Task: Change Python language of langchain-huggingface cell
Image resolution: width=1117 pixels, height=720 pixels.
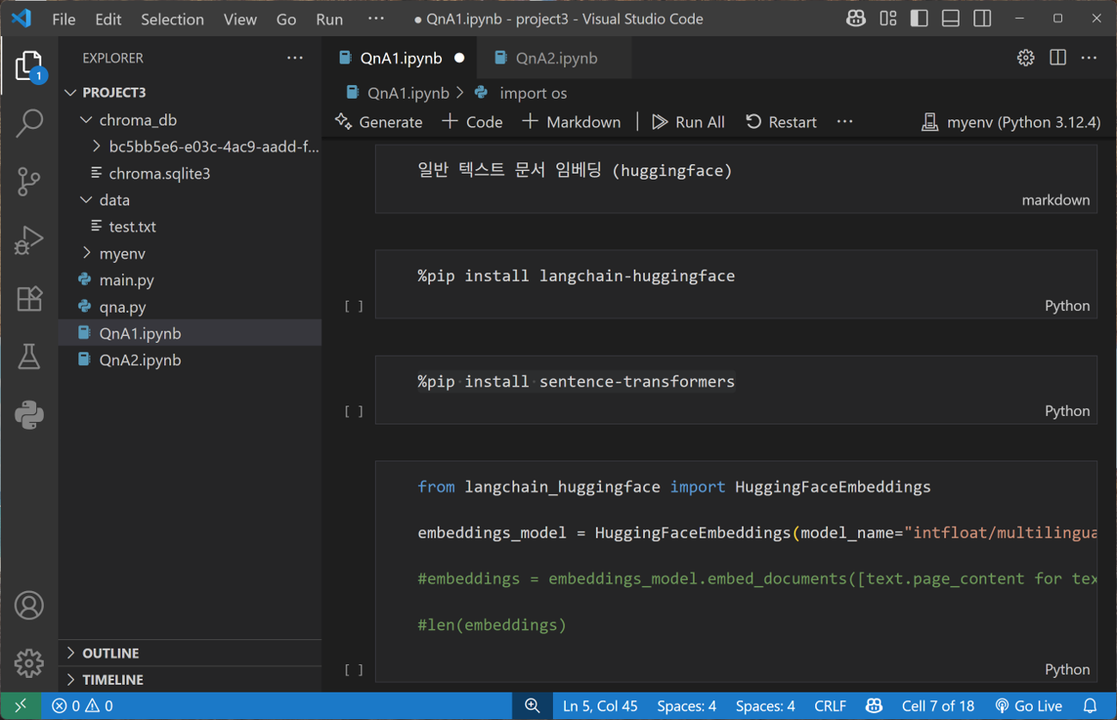Action: [x=1067, y=305]
